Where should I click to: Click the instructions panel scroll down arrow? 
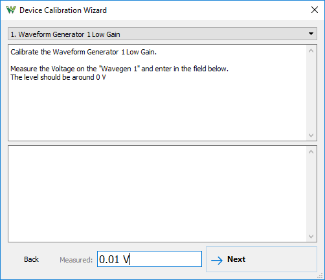pyautogui.click(x=311, y=135)
